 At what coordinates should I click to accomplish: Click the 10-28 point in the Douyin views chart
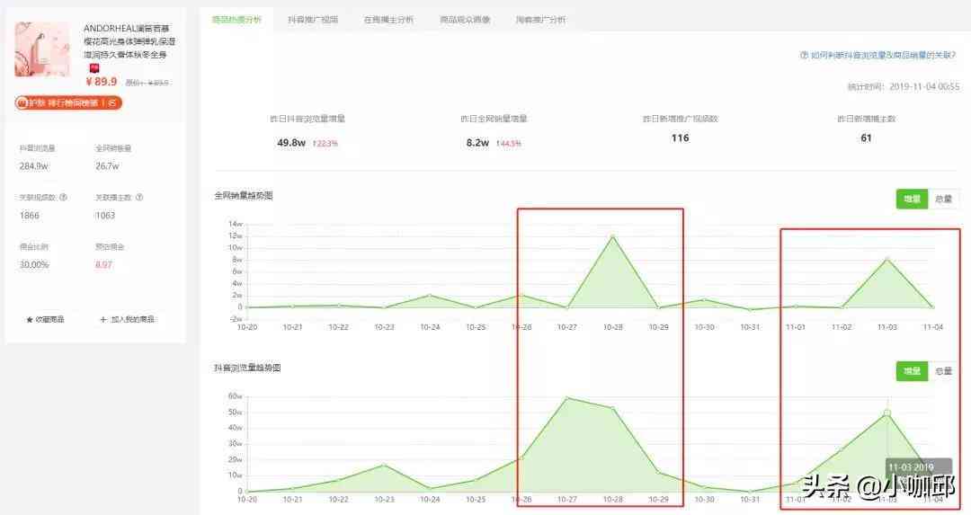[x=612, y=409]
